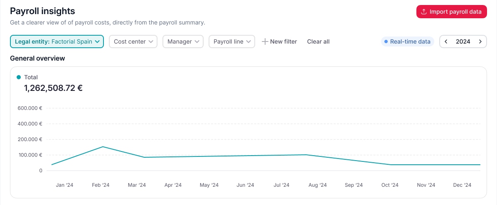The image size is (497, 205).
Task: Go to previous year with left chevron
Action: click(x=446, y=41)
